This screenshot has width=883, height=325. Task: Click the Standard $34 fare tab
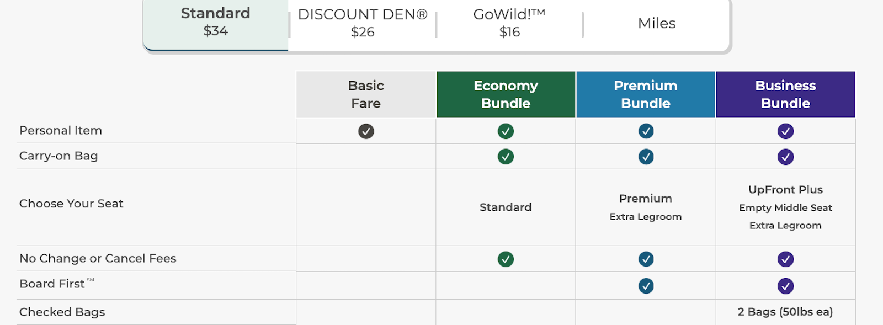click(215, 23)
